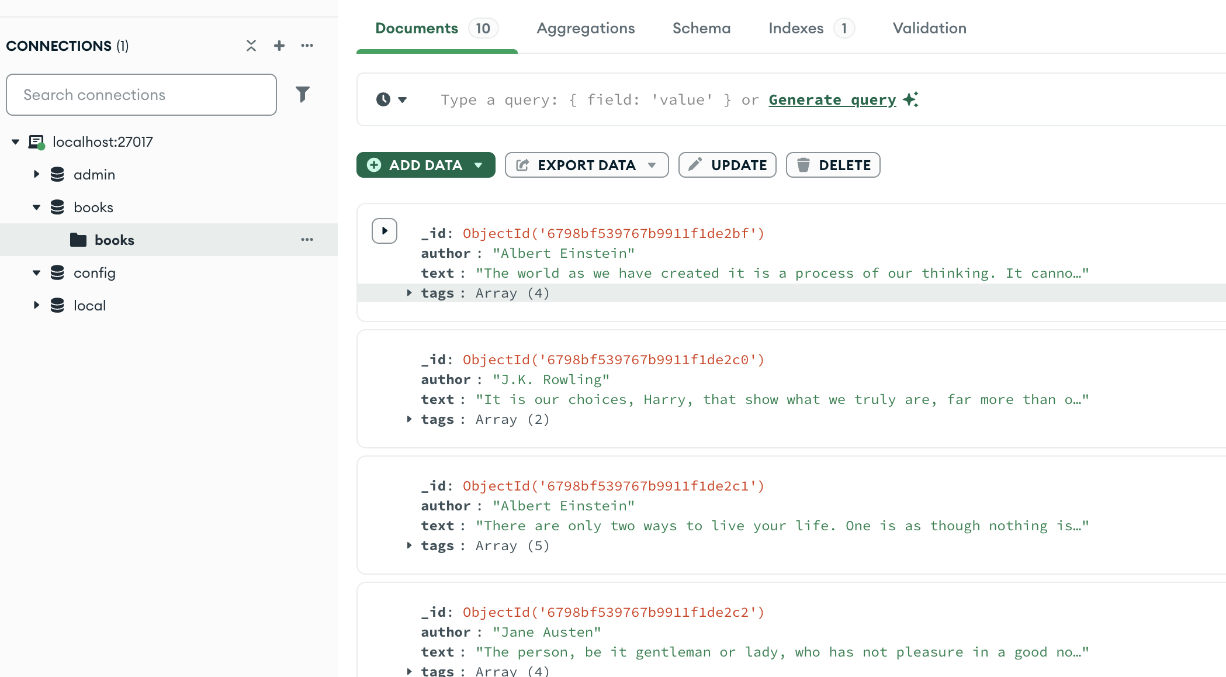Add a new connection with plus icon
Viewport: 1226px width, 677px height.
pos(279,46)
